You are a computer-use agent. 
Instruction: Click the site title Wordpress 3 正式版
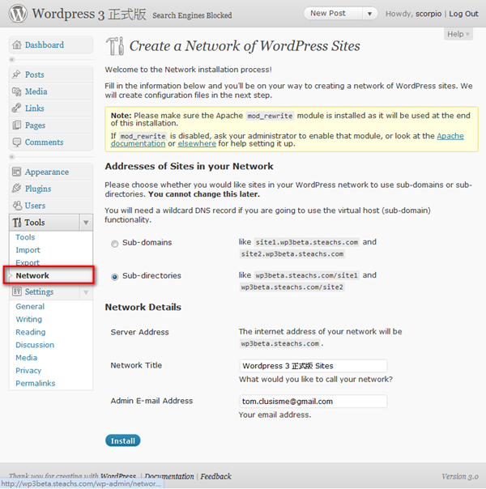point(89,14)
